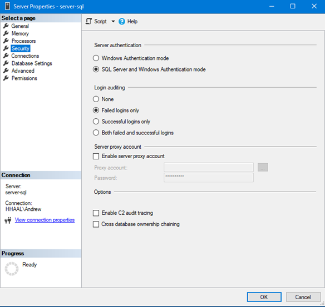Click the wrench icon beside Advanced
325x307 pixels.
pyautogui.click(x=6, y=71)
